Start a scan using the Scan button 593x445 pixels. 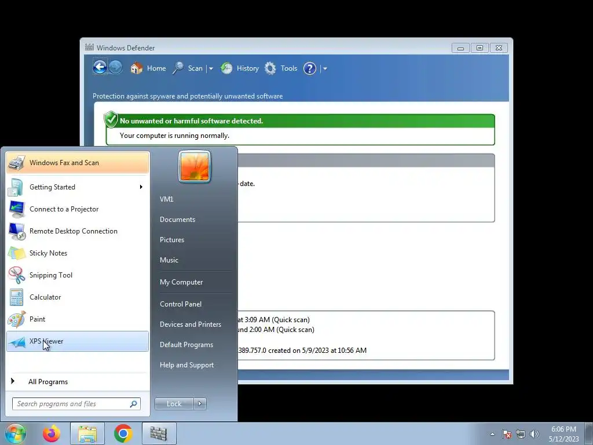[188, 68]
